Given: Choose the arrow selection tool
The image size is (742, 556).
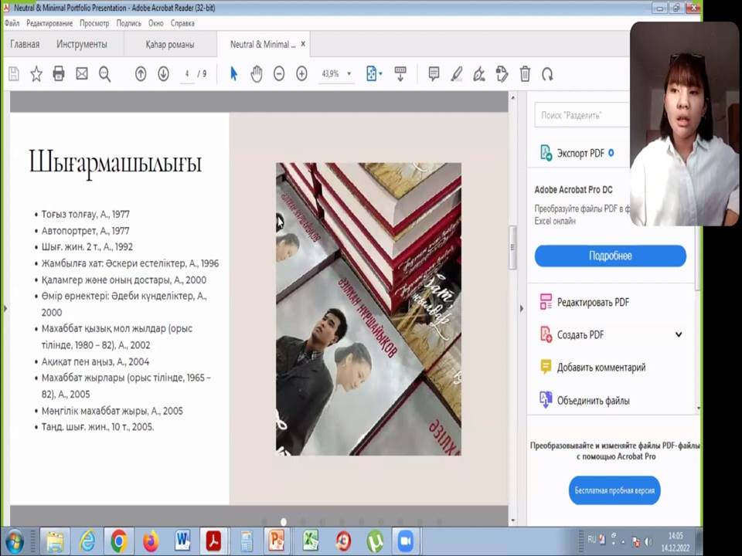Looking at the screenshot, I should pos(234,74).
